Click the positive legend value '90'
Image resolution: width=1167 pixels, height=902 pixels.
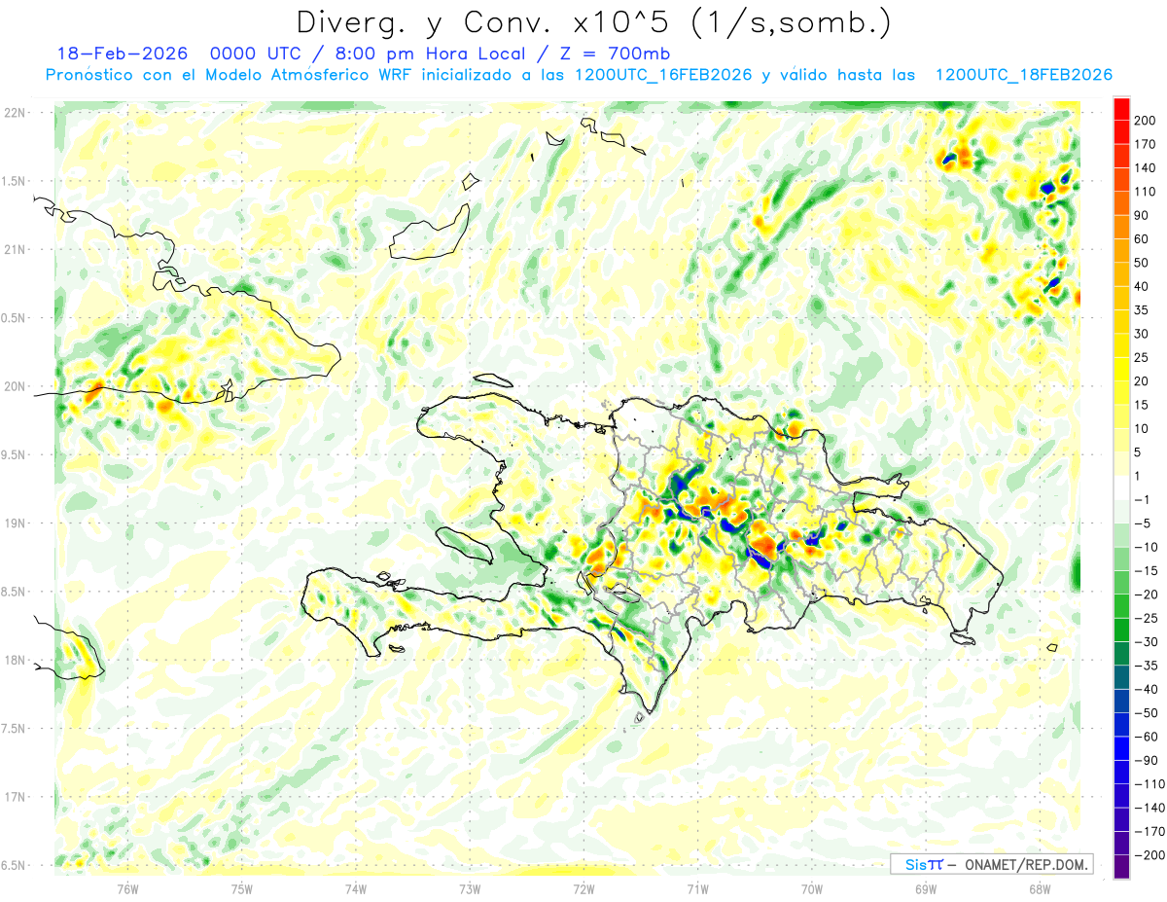point(1142,215)
